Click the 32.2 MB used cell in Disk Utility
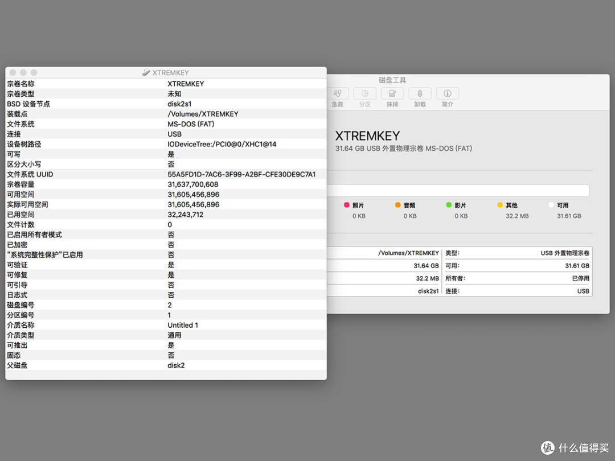The height and width of the screenshot is (461, 615). [x=427, y=278]
